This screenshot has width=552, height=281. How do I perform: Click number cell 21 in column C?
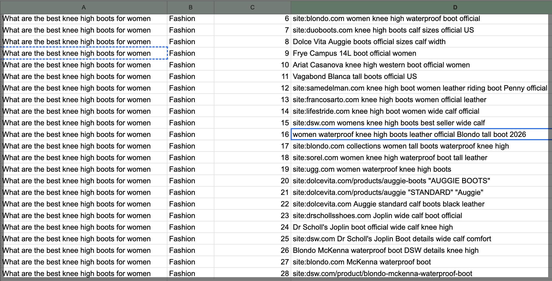pos(253,192)
